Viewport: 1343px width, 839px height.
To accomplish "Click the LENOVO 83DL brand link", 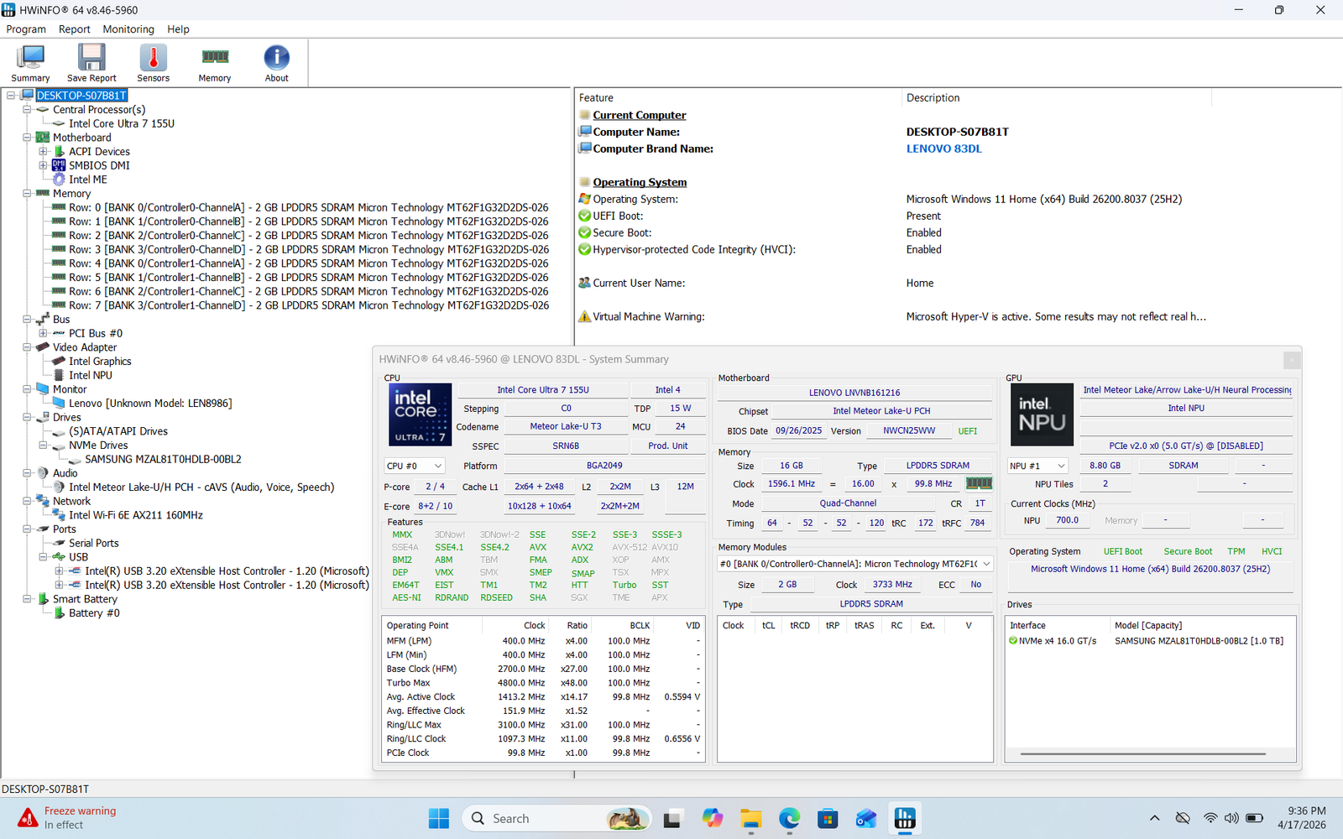I will [943, 149].
